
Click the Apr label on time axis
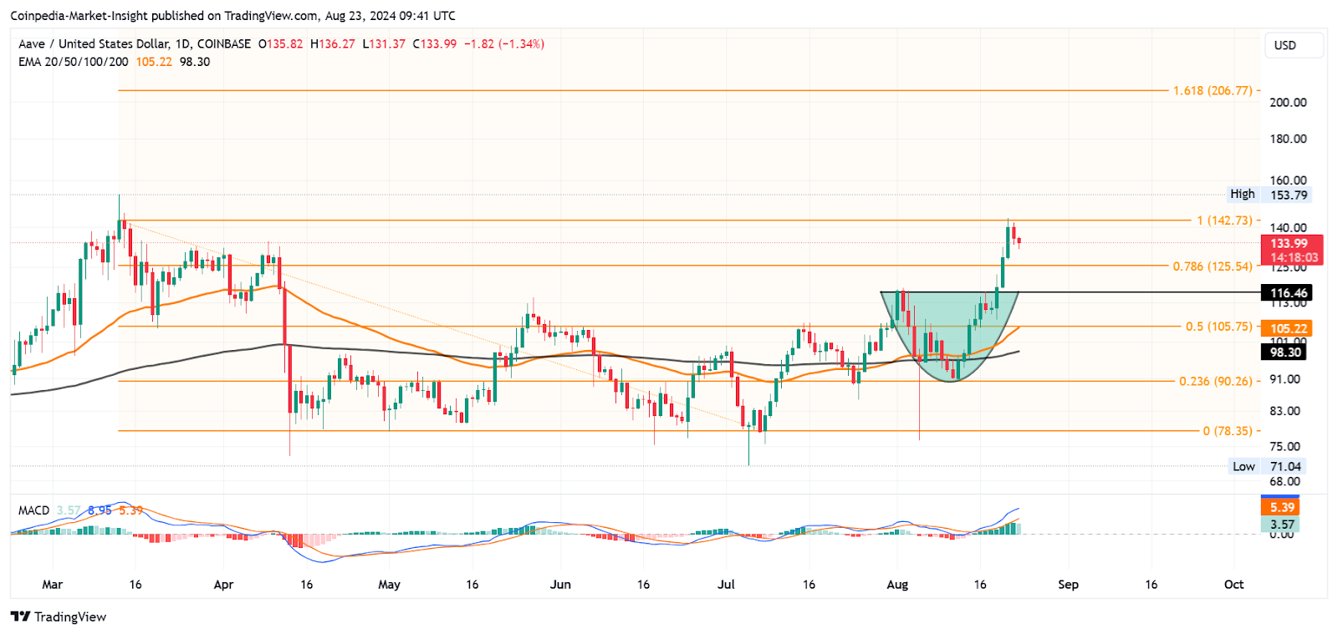223,584
